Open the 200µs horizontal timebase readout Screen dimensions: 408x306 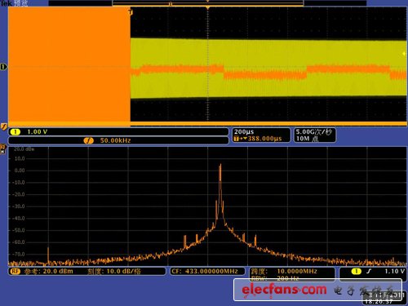[x=244, y=132]
